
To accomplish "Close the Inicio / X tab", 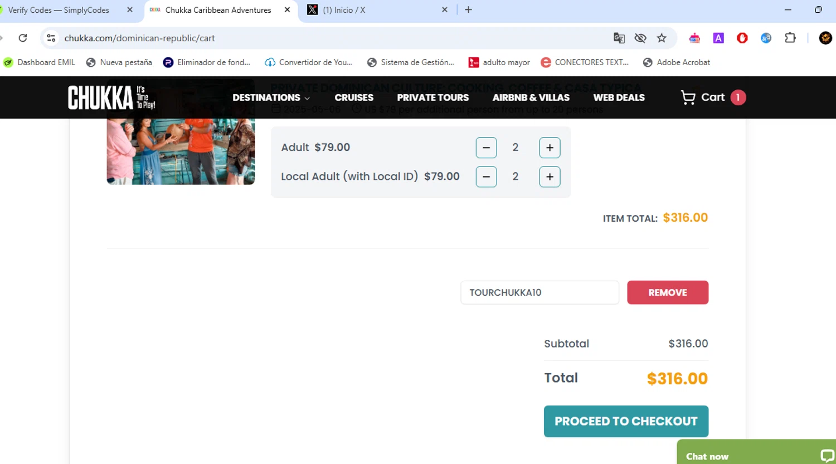I will [x=445, y=9].
